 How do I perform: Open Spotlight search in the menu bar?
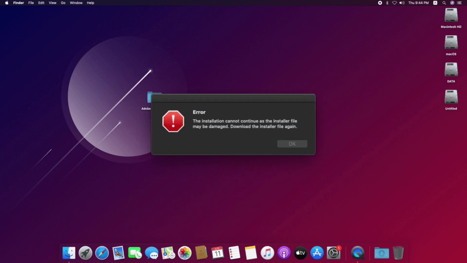tap(444, 3)
